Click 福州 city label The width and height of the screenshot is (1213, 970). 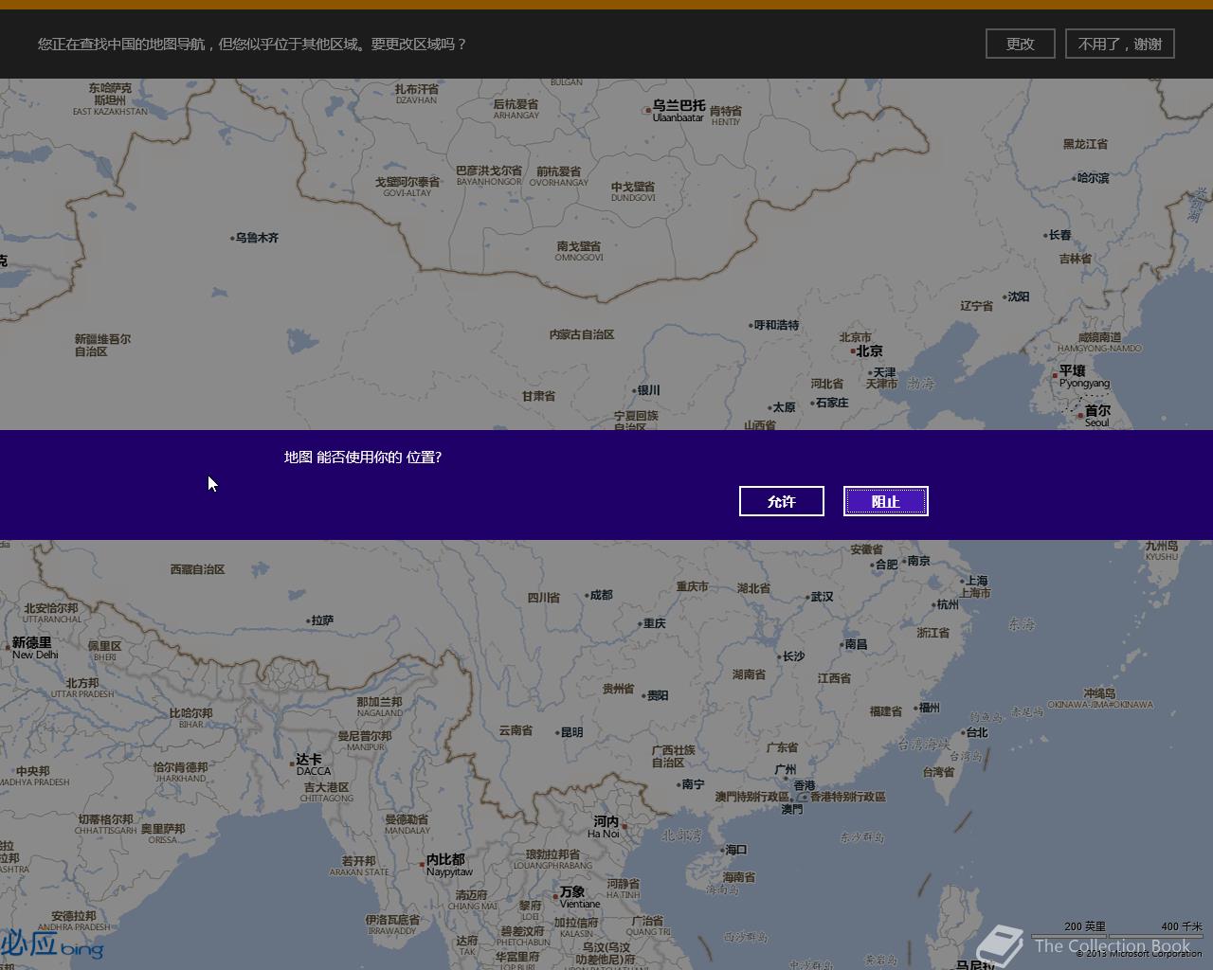click(929, 708)
